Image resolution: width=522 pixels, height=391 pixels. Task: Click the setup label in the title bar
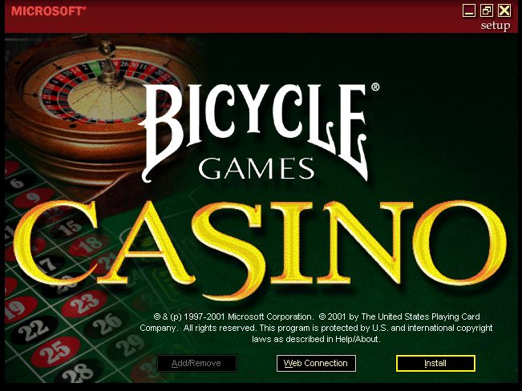click(x=496, y=26)
